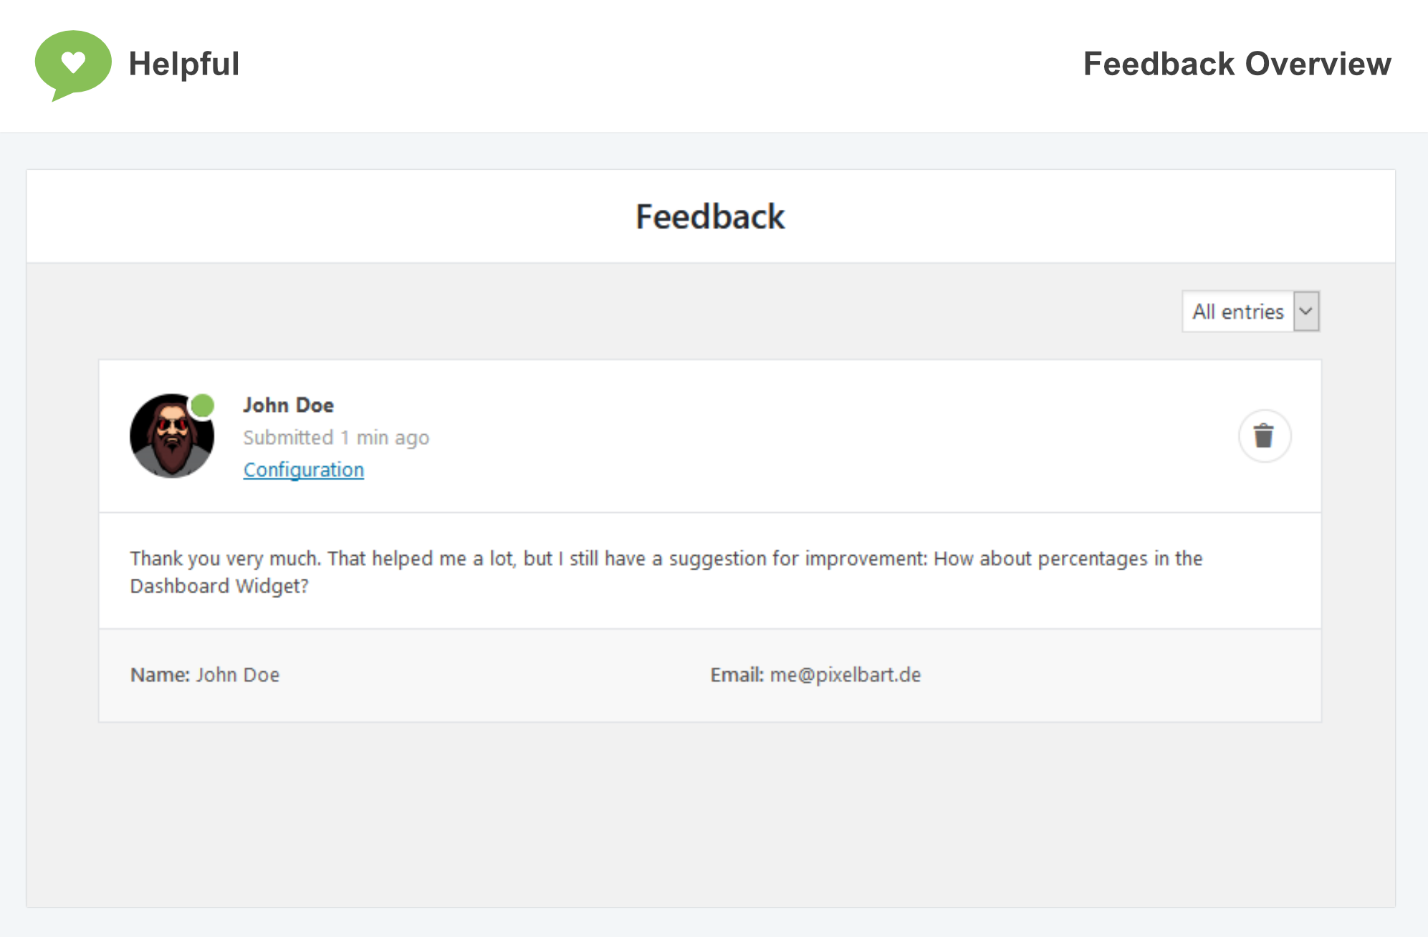
Task: Click the Name label in footer
Action: 160,675
